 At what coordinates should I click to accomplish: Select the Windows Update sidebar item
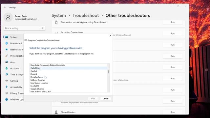pyautogui.click(x=17, y=100)
